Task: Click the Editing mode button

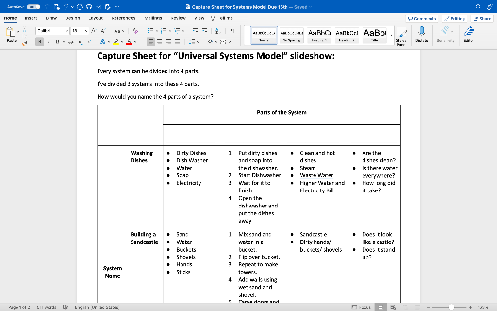Action: 454,19
